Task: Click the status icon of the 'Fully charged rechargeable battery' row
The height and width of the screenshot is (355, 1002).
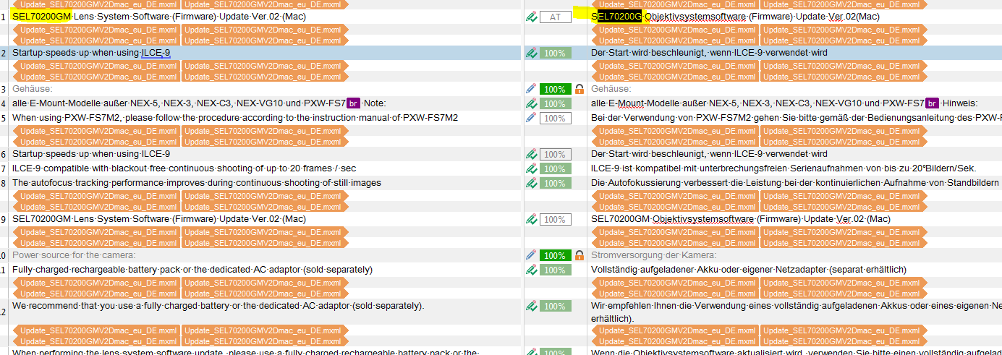Action: click(531, 270)
